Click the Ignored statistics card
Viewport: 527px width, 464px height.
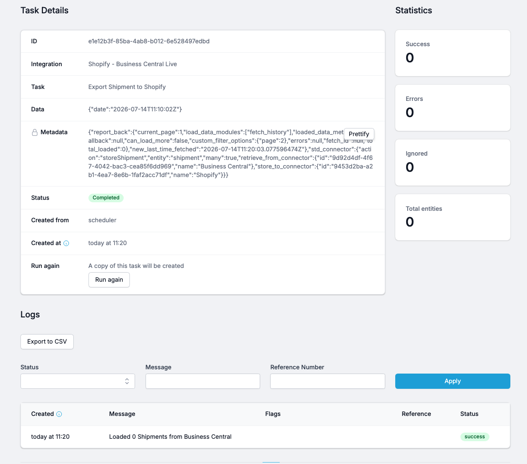coord(452,162)
